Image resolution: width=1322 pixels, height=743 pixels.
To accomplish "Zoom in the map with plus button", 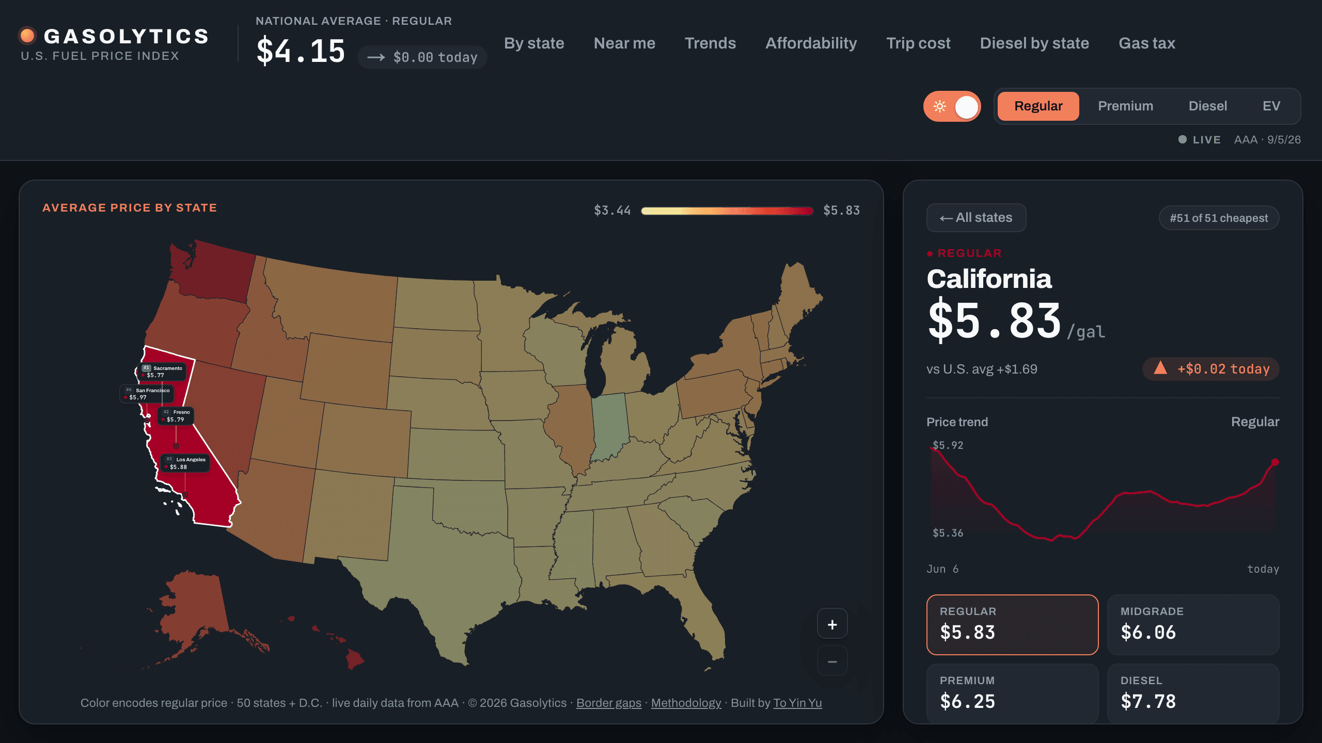I will click(x=832, y=624).
